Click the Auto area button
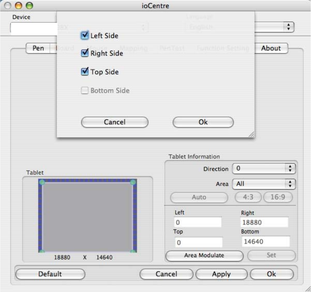 point(199,197)
